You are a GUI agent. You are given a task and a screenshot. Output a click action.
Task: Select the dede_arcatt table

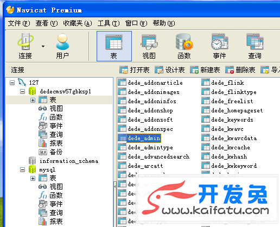141,166
